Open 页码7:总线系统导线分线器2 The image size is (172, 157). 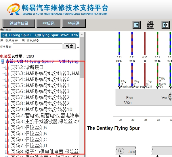coord(40,97)
